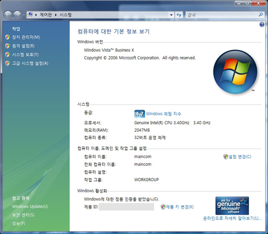This screenshot has width=268, height=234.
Task: Close the System window
Action: pos(258,3)
